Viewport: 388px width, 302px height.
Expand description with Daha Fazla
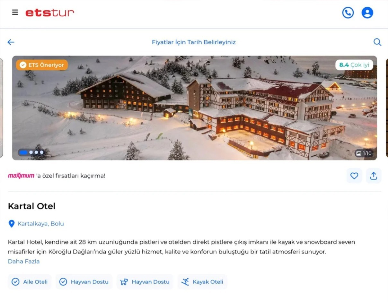tap(24, 261)
